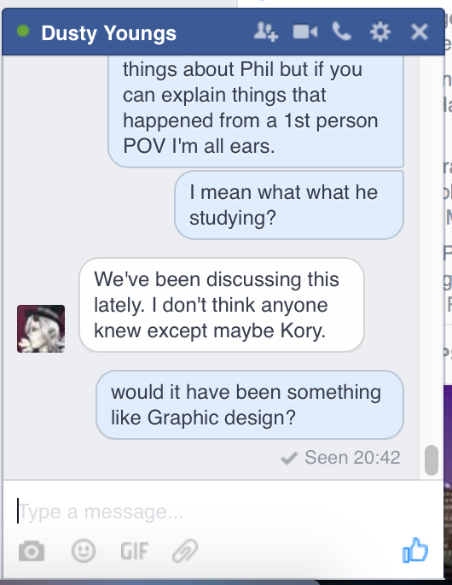
Task: Start a video call with Dusty
Action: click(305, 32)
